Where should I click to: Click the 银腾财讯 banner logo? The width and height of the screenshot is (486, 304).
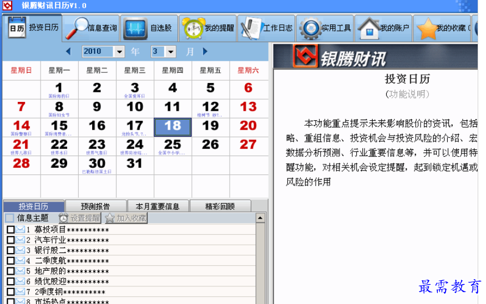pyautogui.click(x=305, y=56)
